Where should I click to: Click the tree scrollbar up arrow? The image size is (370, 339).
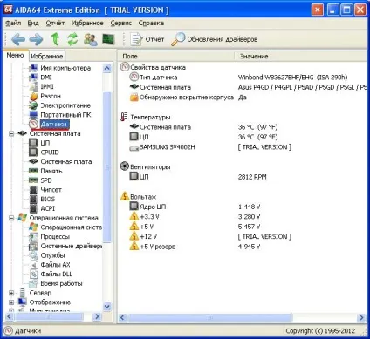click(x=107, y=68)
